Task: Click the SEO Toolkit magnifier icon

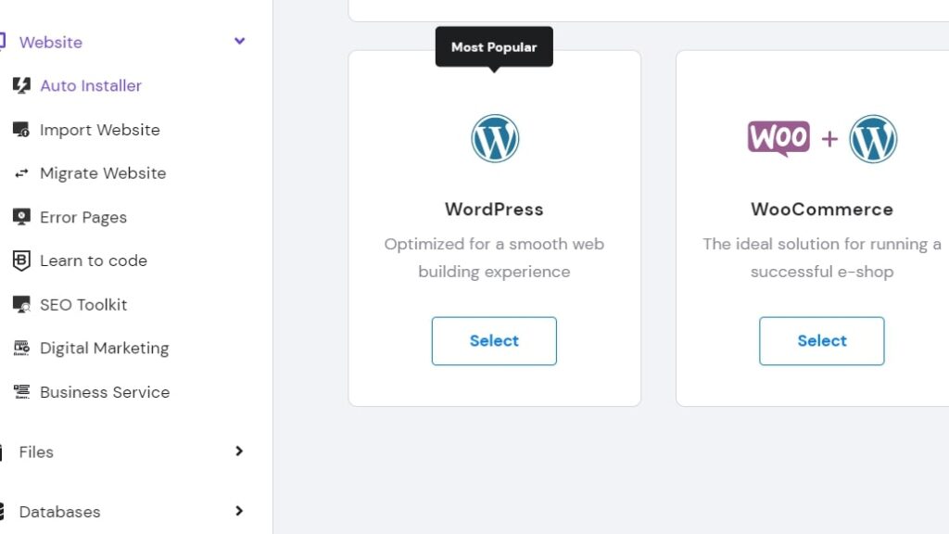Action: pos(21,304)
